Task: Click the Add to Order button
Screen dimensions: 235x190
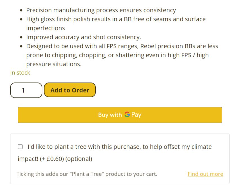Action: (70, 90)
